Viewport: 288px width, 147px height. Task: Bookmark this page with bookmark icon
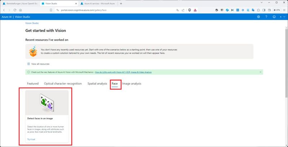coord(51,10)
